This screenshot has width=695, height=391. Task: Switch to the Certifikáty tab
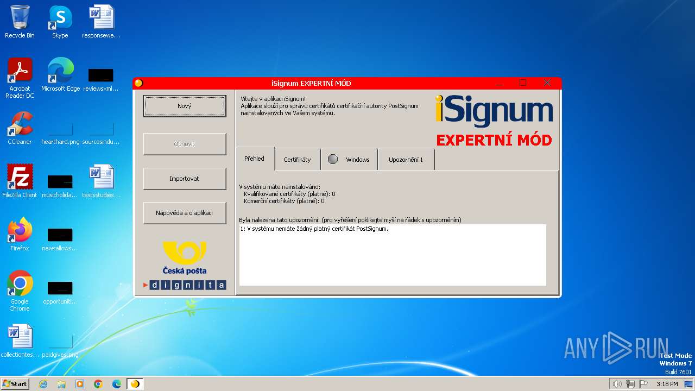coord(297,160)
